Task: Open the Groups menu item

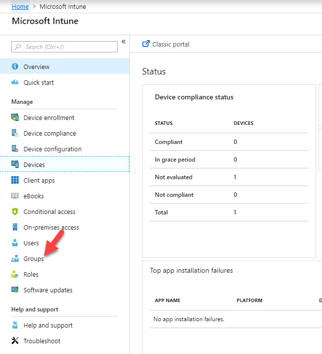Action: tap(33, 259)
